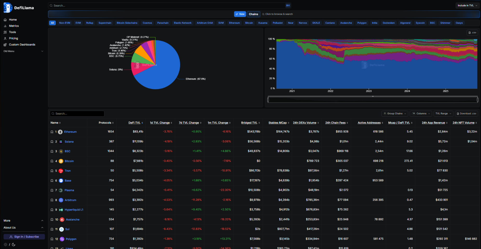Open the Columns dropdown
This screenshot has height=249, width=481.
click(421, 114)
